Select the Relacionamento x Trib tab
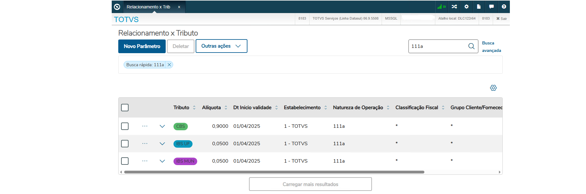Viewport: 586px width, 194px height. click(149, 7)
